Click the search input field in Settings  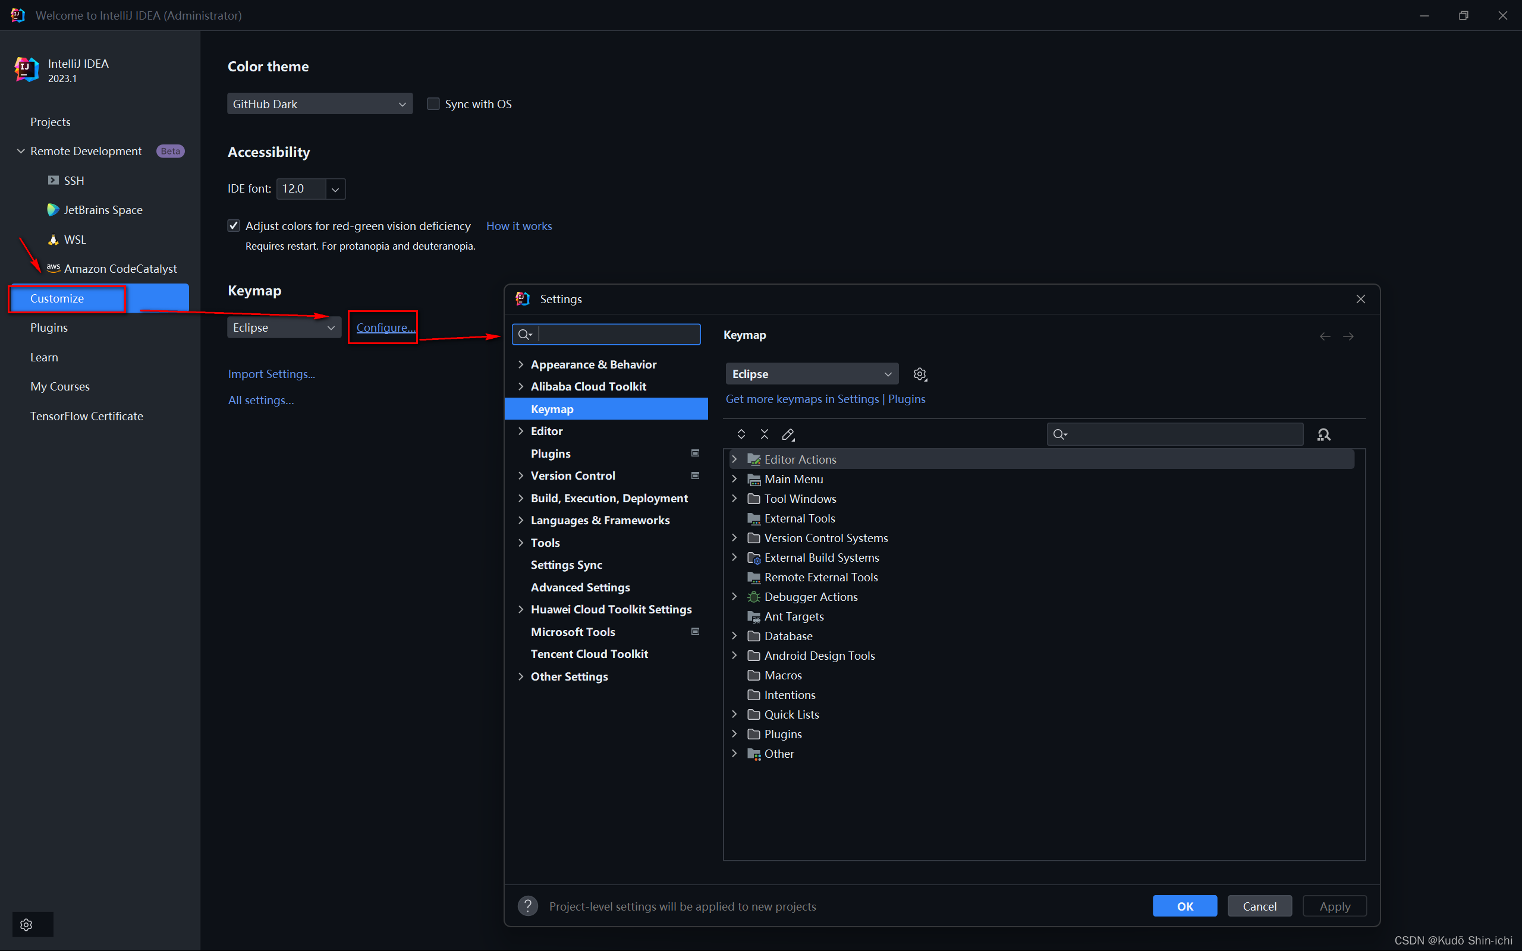tap(606, 334)
